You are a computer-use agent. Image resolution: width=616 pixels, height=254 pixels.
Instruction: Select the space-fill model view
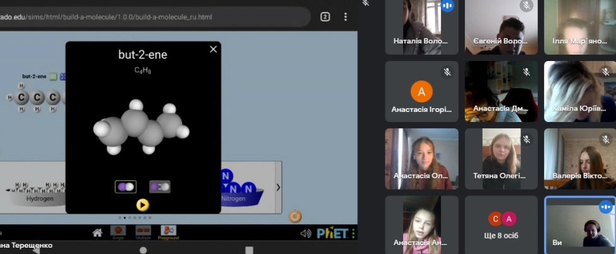(x=125, y=187)
